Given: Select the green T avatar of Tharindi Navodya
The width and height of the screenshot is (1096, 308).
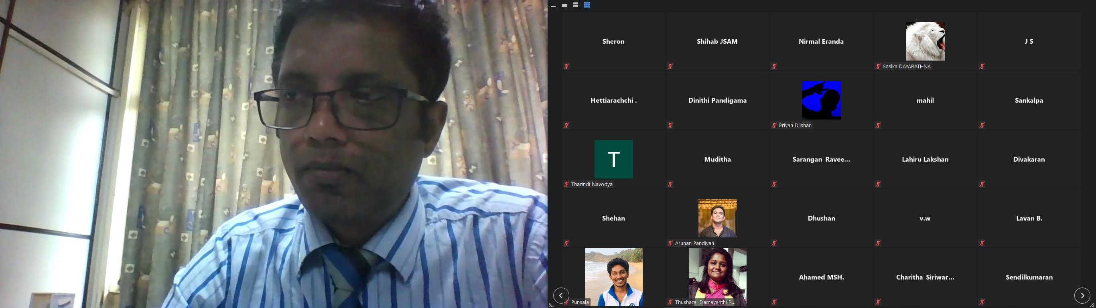Looking at the screenshot, I should tap(613, 159).
